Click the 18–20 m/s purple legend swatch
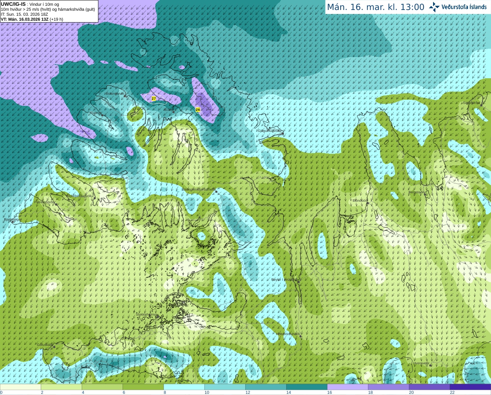This screenshot has width=491, height=395. click(389, 387)
